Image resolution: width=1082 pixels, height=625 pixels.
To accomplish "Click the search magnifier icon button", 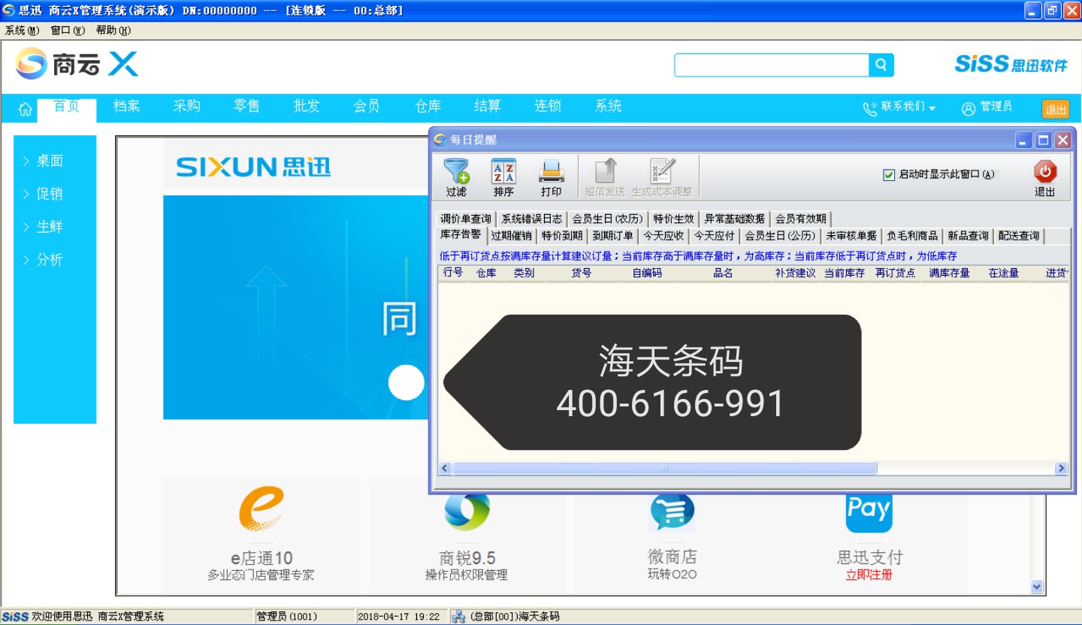I will [881, 65].
